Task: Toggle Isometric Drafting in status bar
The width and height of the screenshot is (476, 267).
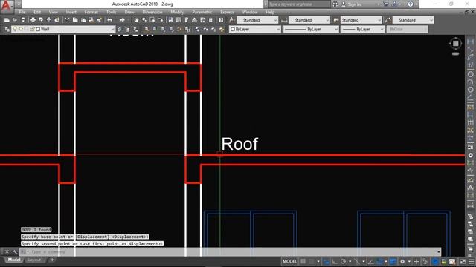Action: pos(357,261)
